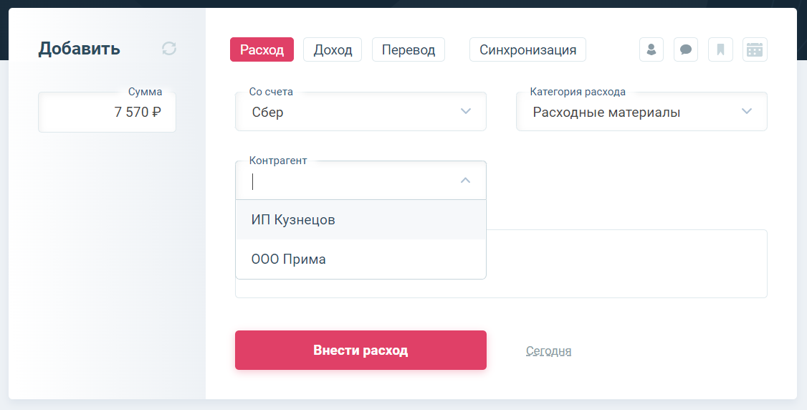This screenshot has width=807, height=410.
Task: Open the Синхронизация tab
Action: click(527, 49)
